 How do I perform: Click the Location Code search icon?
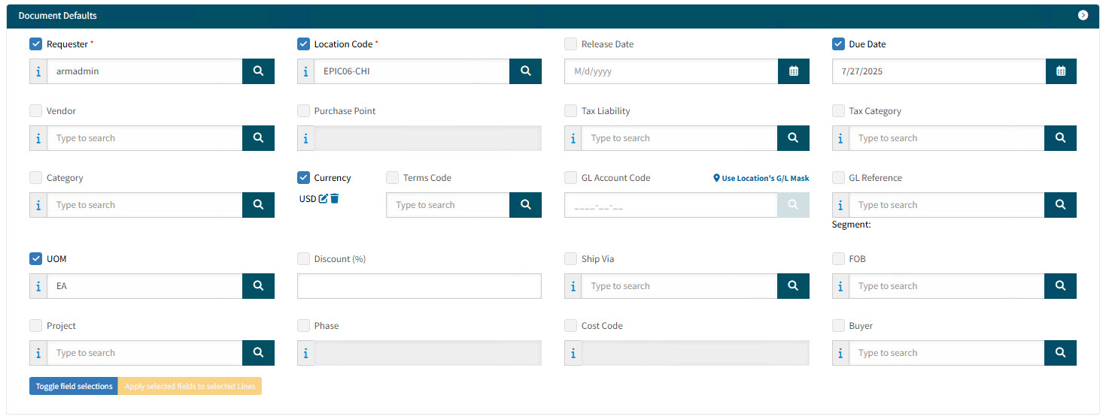pos(525,71)
